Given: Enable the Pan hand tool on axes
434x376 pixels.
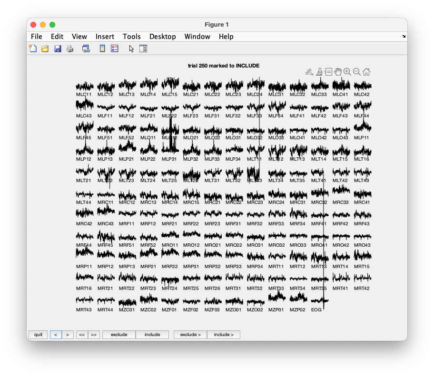Looking at the screenshot, I should tap(338, 72).
